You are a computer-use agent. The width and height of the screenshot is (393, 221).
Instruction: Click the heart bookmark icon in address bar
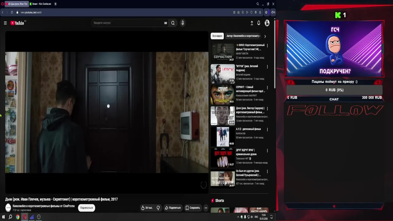click(251, 12)
